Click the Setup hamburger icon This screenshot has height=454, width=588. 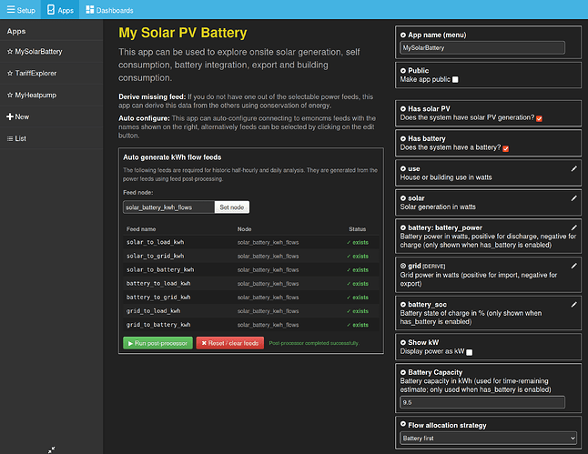point(11,9)
